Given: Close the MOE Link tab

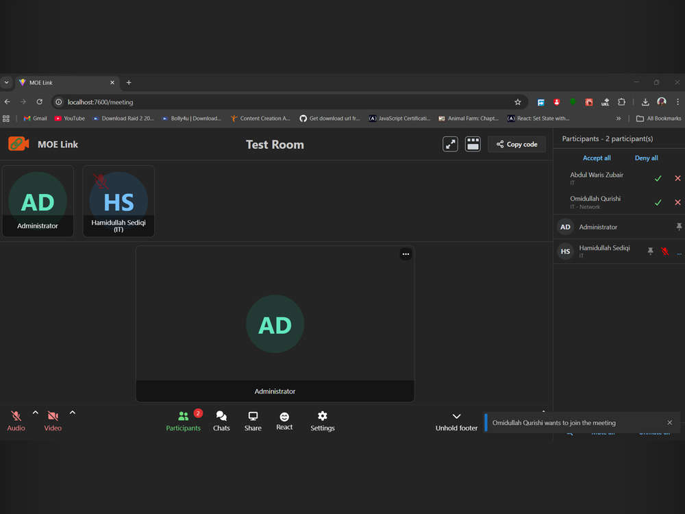Looking at the screenshot, I should point(112,83).
